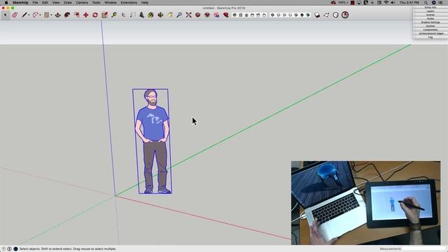Screen dimensions: 448x252
Task: Choose the Line pencil tool
Action: (x=24, y=15)
